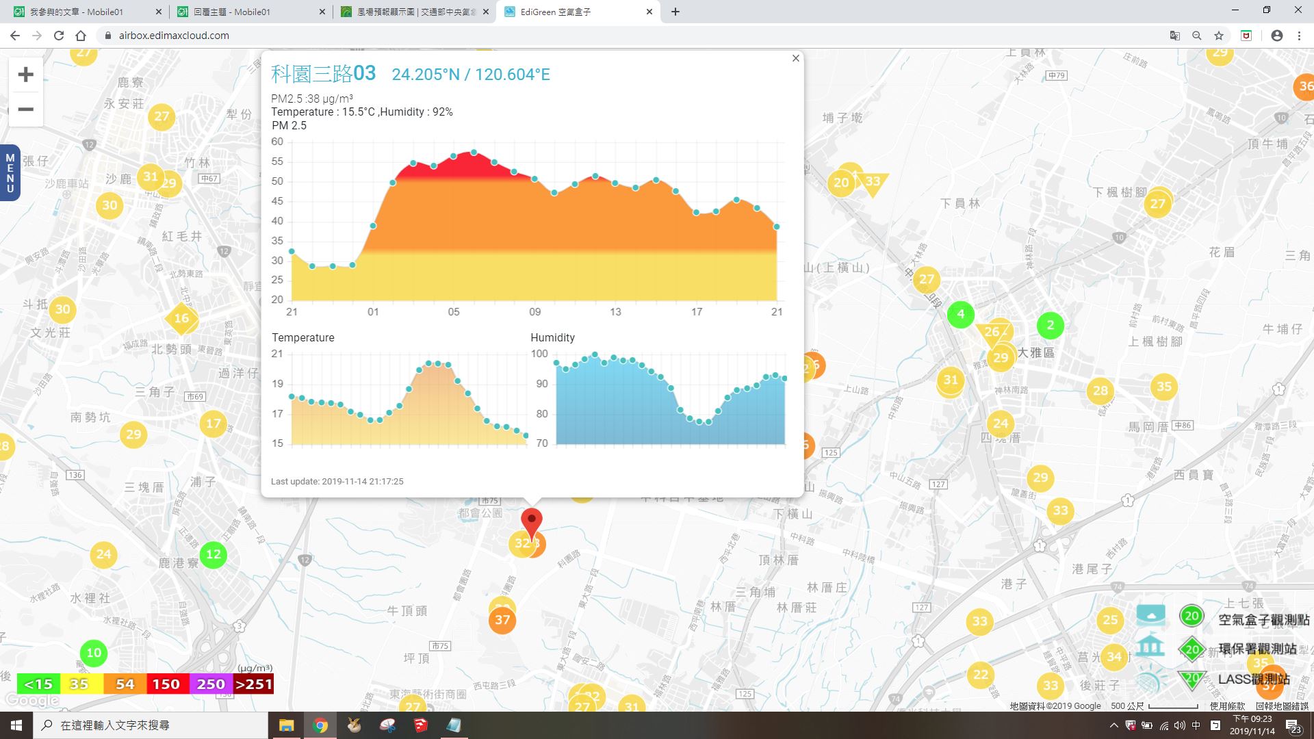
Task: Open the Windows Start menu
Action: pos(16,725)
